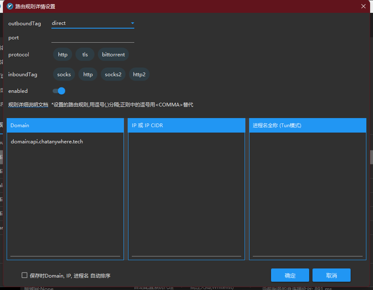
Task: Open the outboundTag dropdown arrow
Action: click(133, 23)
